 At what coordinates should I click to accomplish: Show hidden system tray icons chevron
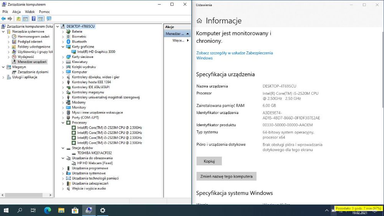click(327, 210)
